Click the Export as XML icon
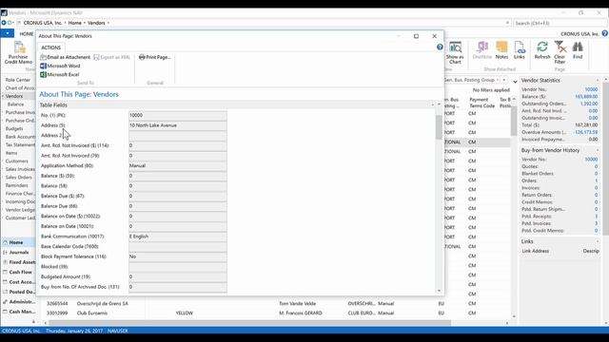The width and height of the screenshot is (609, 342). tap(96, 57)
